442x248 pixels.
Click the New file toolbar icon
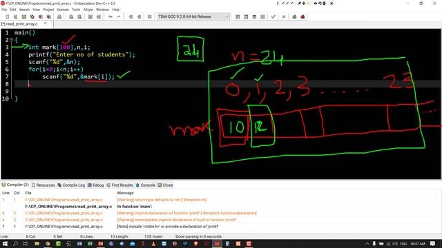coord(8,17)
